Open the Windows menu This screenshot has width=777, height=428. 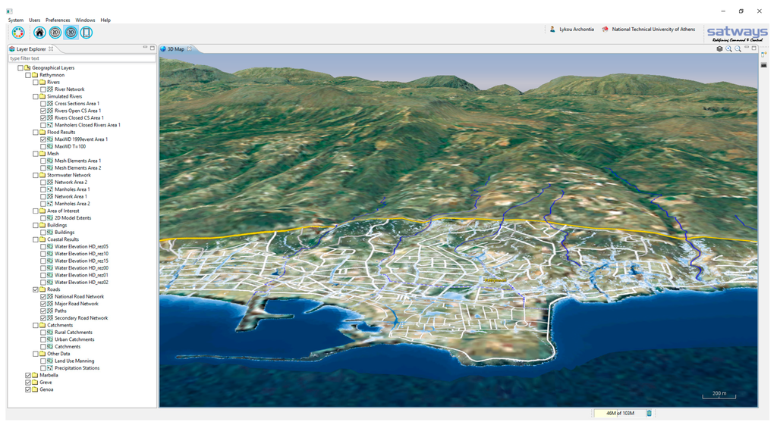[x=85, y=20]
